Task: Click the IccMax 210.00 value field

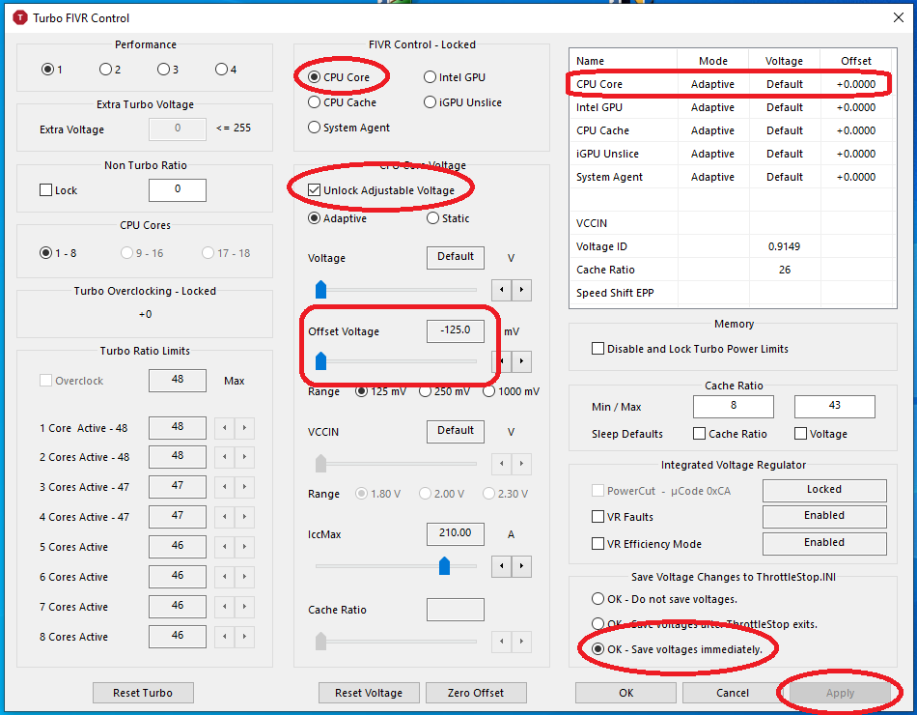Action: (x=456, y=533)
